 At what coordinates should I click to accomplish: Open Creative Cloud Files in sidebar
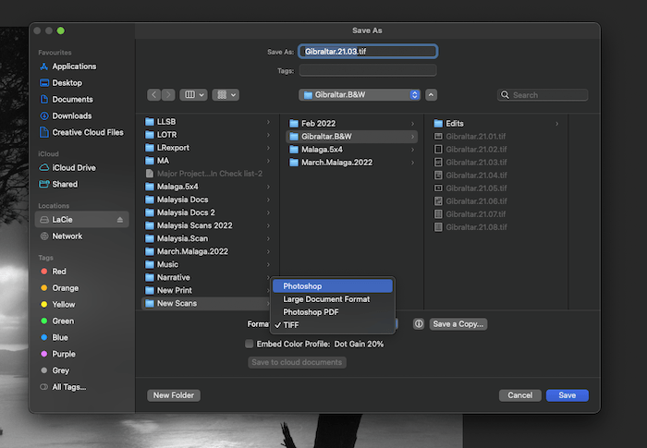point(81,132)
